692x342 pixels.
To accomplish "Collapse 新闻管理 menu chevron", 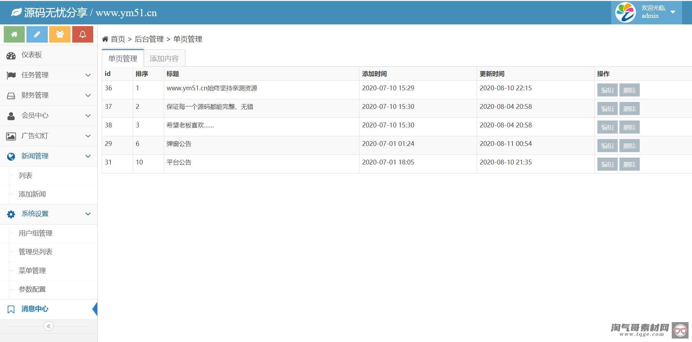I will [88, 156].
